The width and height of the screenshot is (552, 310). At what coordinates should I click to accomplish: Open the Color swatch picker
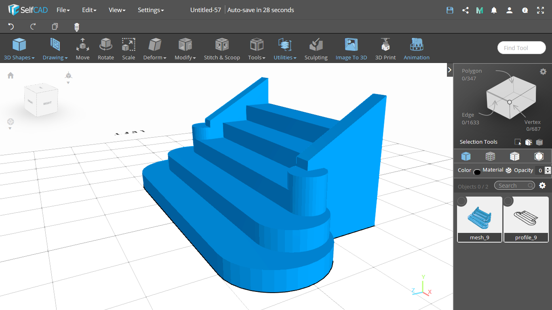(x=477, y=172)
